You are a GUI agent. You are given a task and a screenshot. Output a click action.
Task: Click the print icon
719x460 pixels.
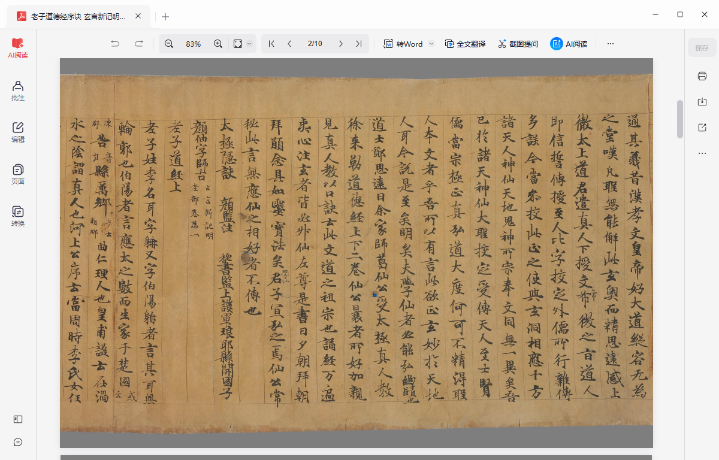(x=702, y=76)
